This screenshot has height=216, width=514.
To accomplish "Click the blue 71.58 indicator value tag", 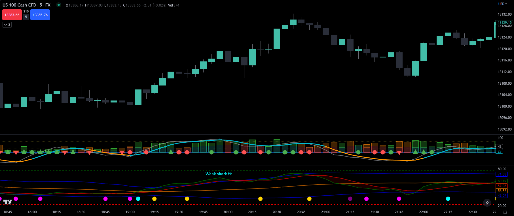I will pos(502,174).
